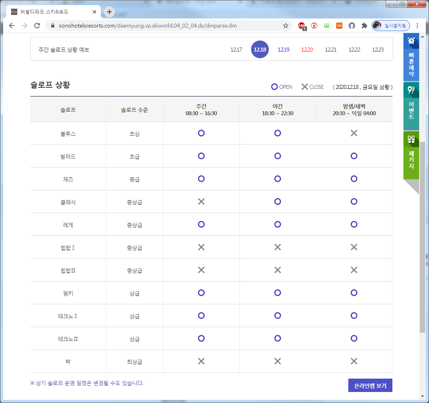Image resolution: width=429 pixels, height=403 pixels.
Task: Click the 블루스 overnight closed X mark
Action: coord(354,133)
